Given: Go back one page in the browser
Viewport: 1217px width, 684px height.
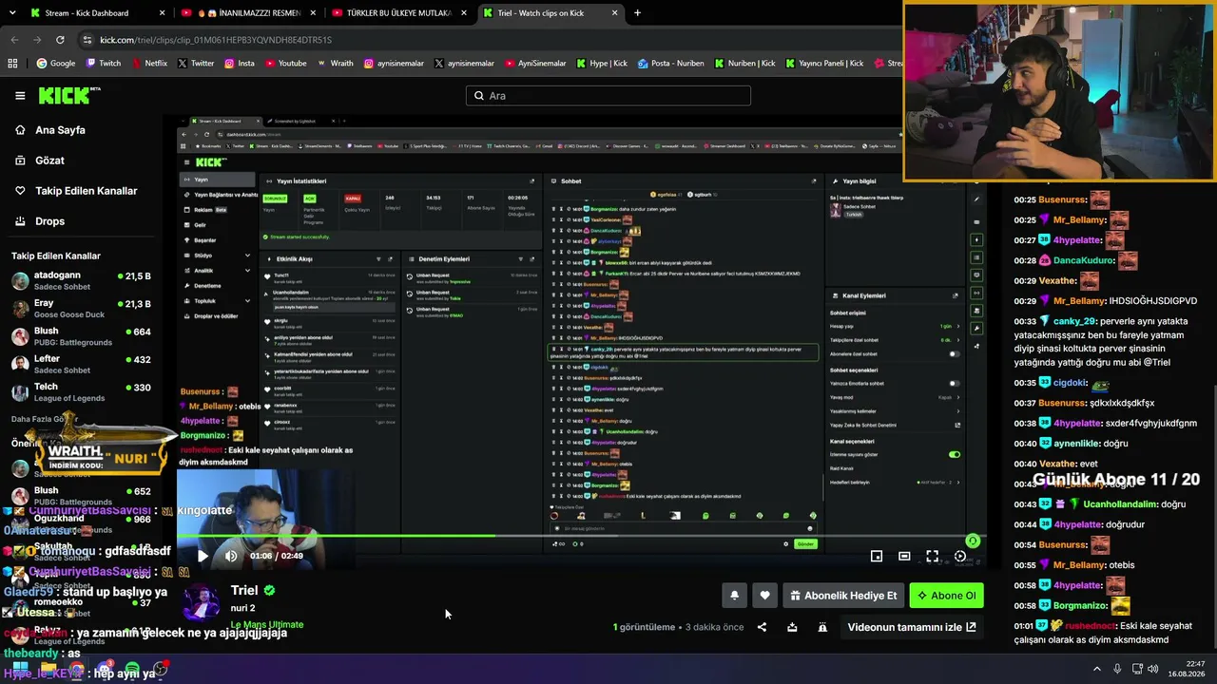Looking at the screenshot, I should (14, 40).
